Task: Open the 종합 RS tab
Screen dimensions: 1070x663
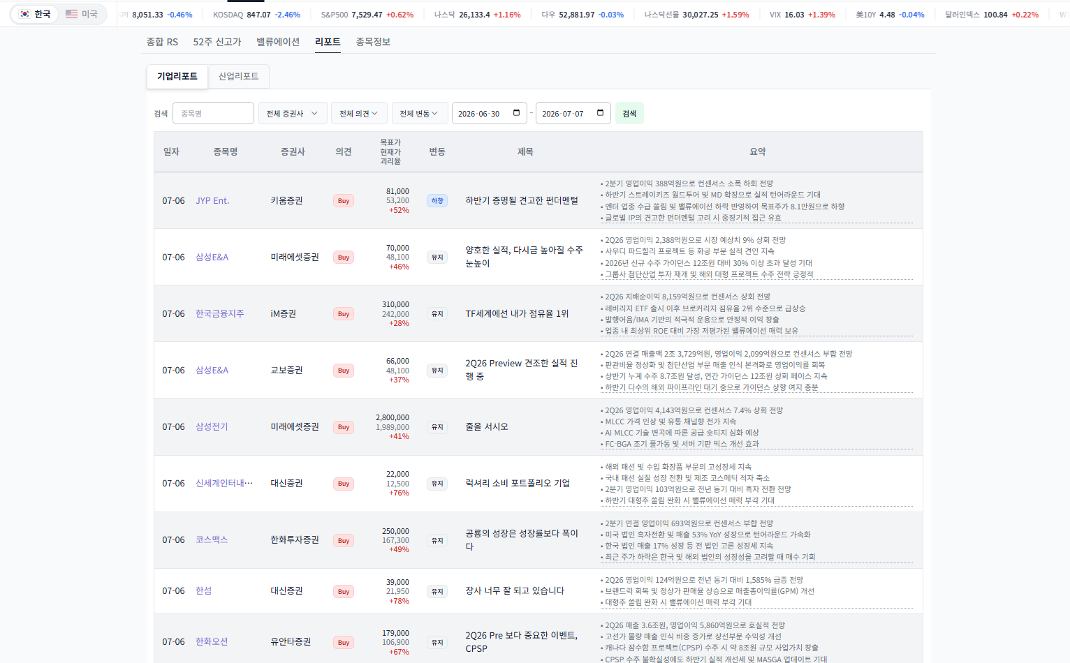Action: (x=162, y=42)
